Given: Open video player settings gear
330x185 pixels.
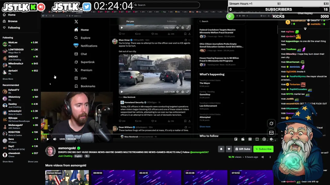Looking at the screenshot, I should click(x=271, y=139).
